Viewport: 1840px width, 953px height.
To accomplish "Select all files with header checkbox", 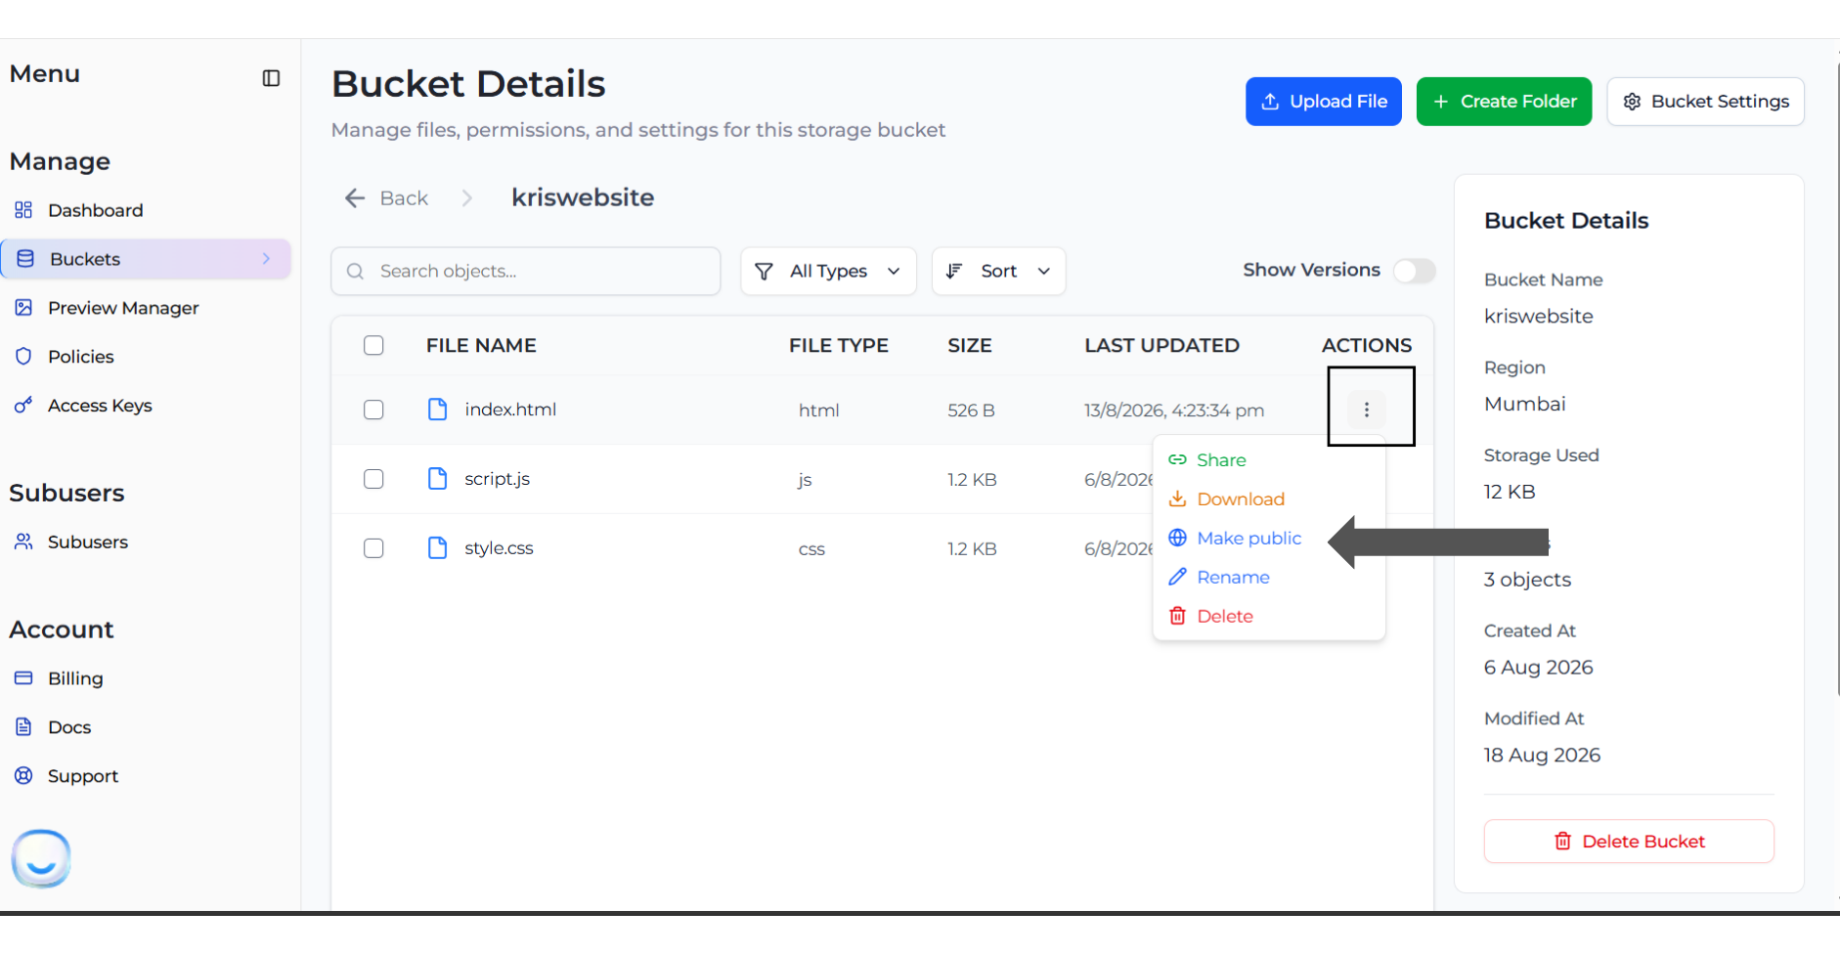I will coord(373,345).
